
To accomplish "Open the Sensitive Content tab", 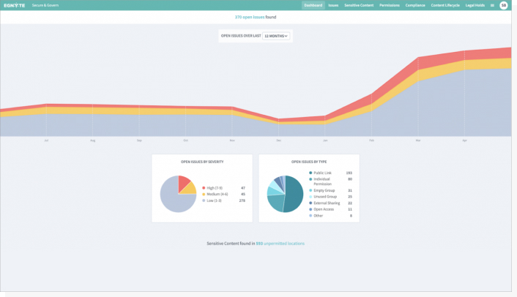I will point(359,5).
